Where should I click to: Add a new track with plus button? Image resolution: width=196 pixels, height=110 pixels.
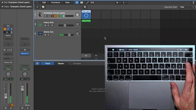pos(37,7)
